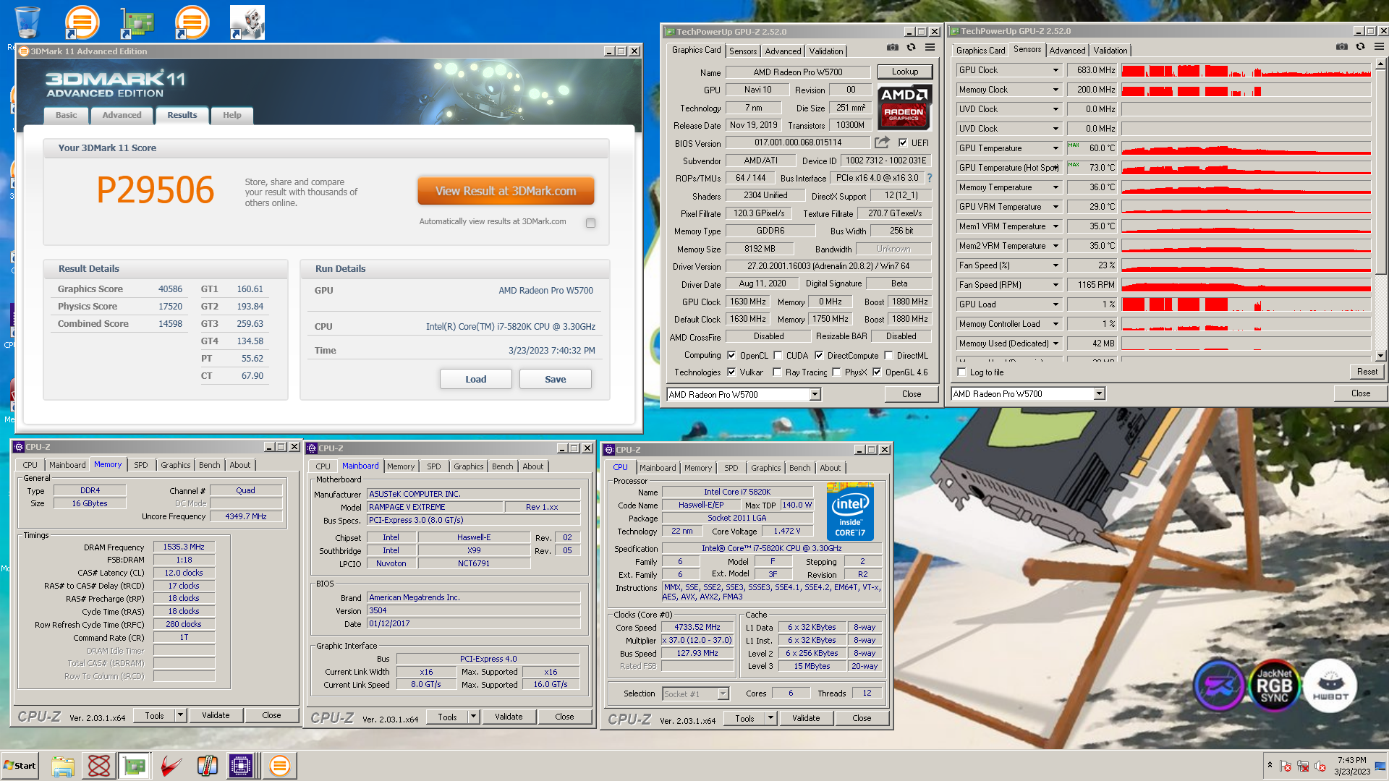This screenshot has width=1389, height=781.
Task: Expand the Fan Speed (RPM) sensor dropdown
Action: click(x=1055, y=285)
